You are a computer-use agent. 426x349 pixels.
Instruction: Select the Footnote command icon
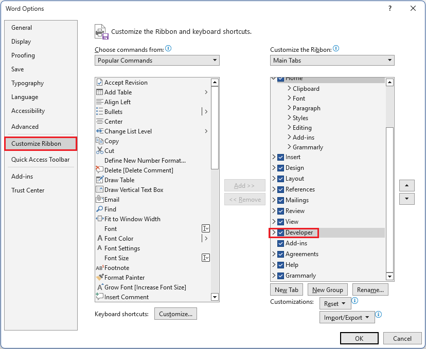coord(99,268)
